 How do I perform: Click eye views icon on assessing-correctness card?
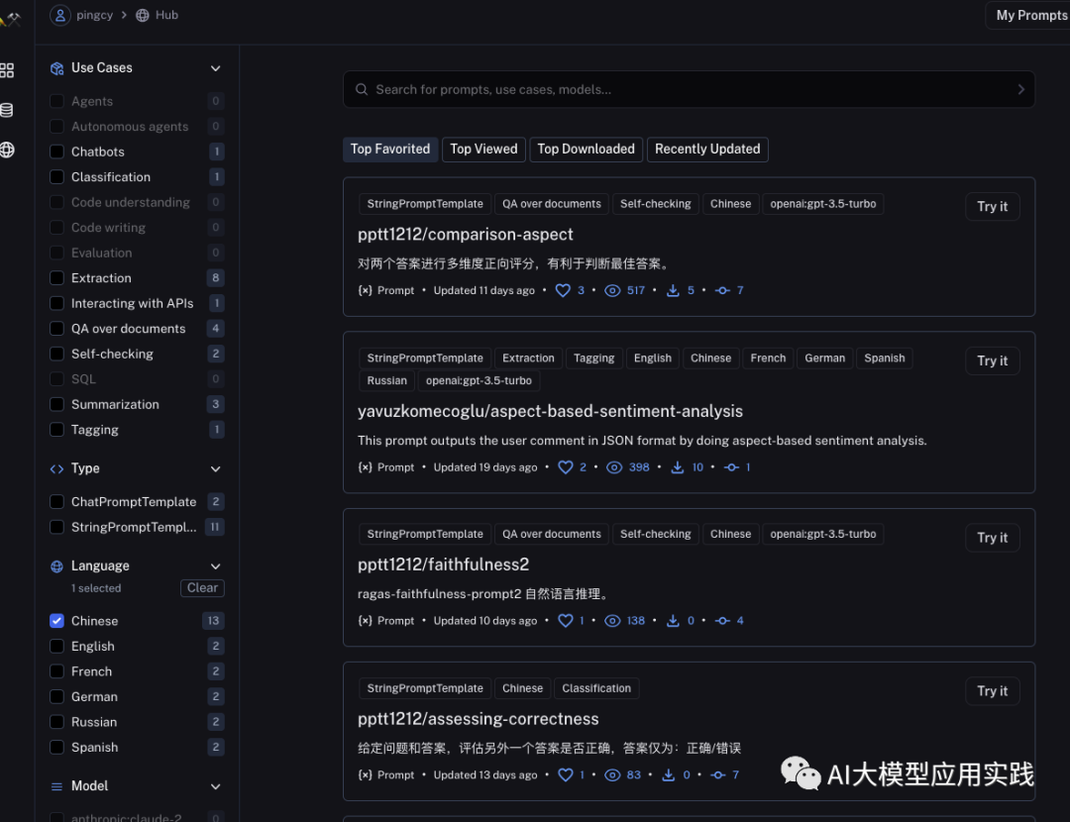pyautogui.click(x=613, y=774)
